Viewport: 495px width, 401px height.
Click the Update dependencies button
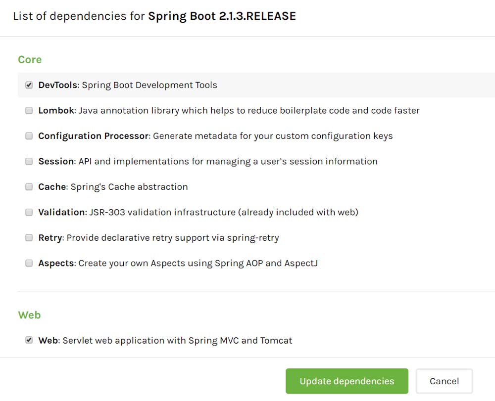[346, 381]
